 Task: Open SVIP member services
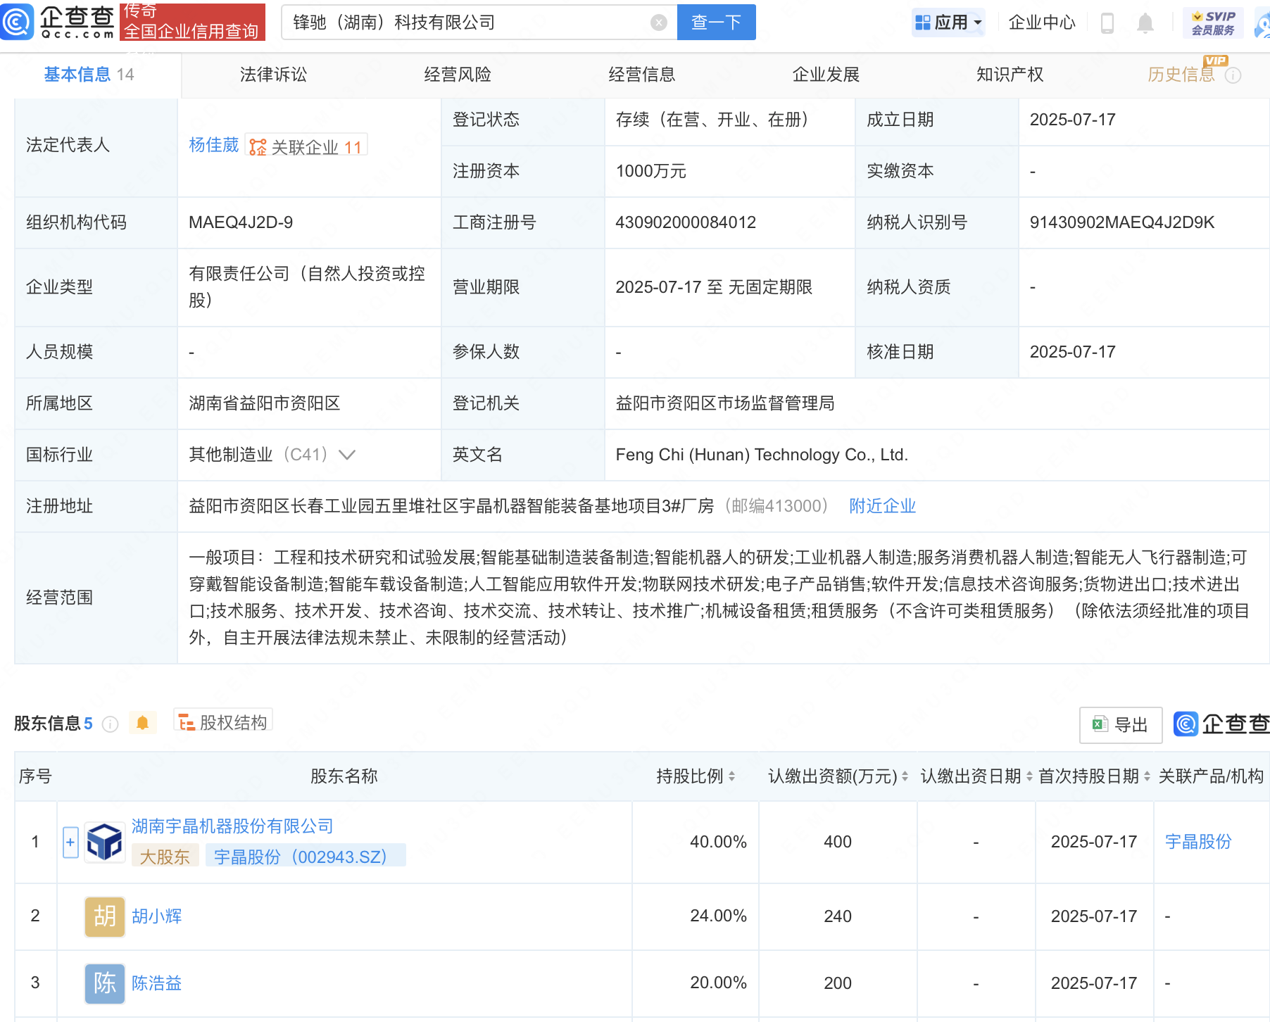1213,23
